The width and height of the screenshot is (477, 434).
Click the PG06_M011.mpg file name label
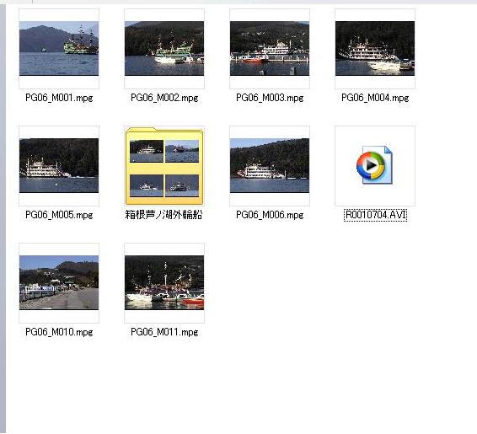tap(164, 332)
